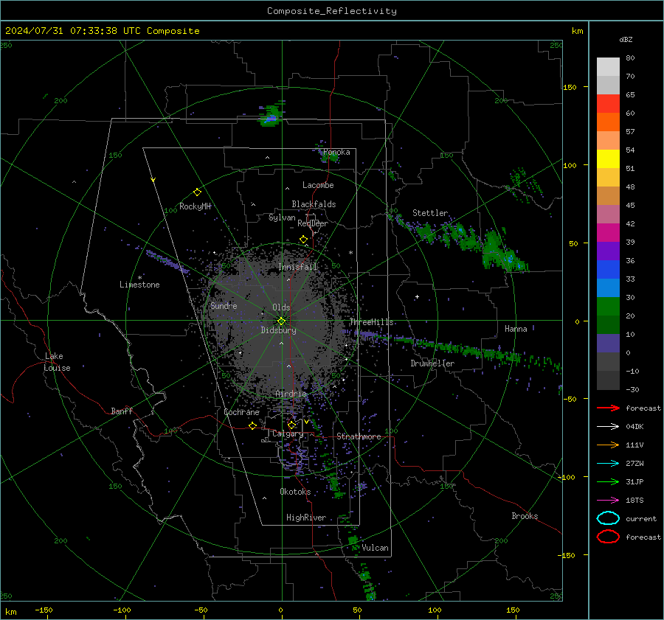664x620 pixels.
Task: Click the Composite_Reflectivity title text
Action: click(x=331, y=11)
